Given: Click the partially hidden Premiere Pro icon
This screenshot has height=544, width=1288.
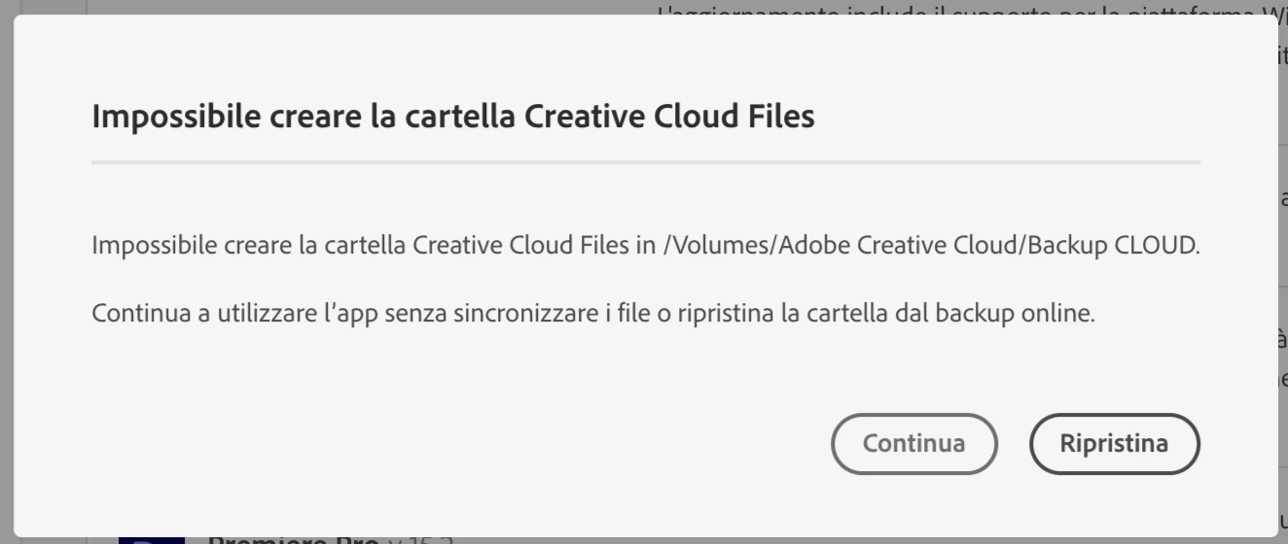Looking at the screenshot, I should [x=151, y=539].
